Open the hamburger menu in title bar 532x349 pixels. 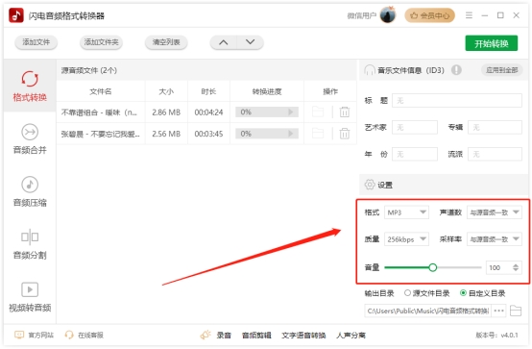pyautogui.click(x=469, y=15)
